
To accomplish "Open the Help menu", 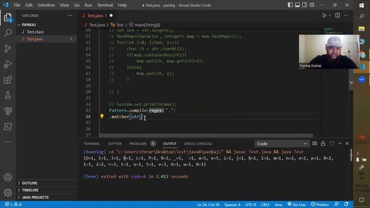I will coord(122,5).
